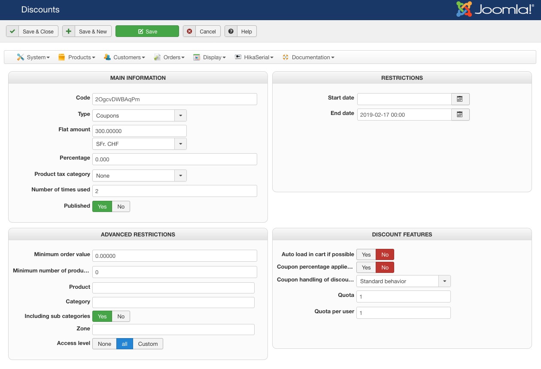
Task: Open the Start date calendar picker
Action: (x=460, y=99)
